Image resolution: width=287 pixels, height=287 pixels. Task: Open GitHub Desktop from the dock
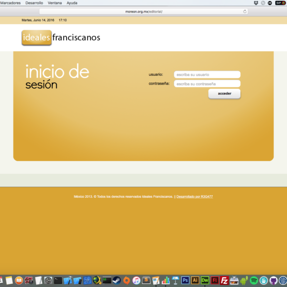[x=274, y=280]
